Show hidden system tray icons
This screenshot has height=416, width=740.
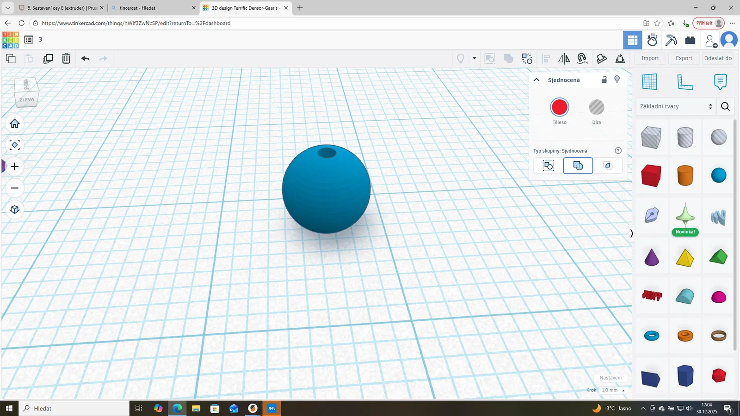pos(643,408)
